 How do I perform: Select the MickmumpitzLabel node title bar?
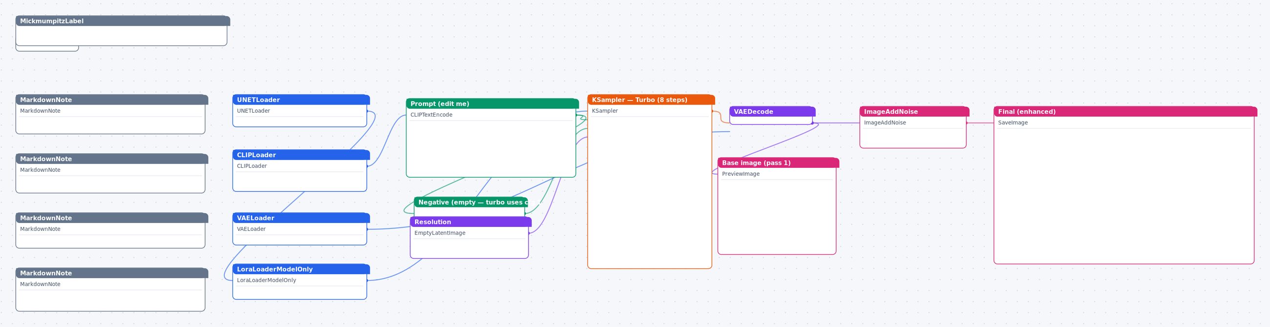123,20
